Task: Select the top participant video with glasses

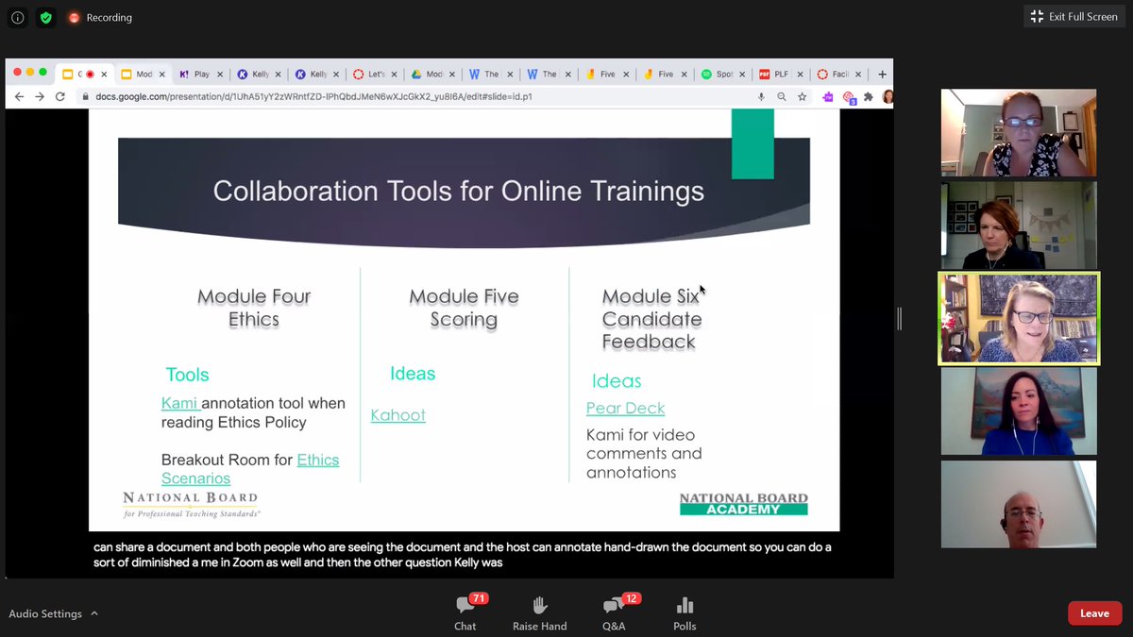Action: (x=1018, y=132)
